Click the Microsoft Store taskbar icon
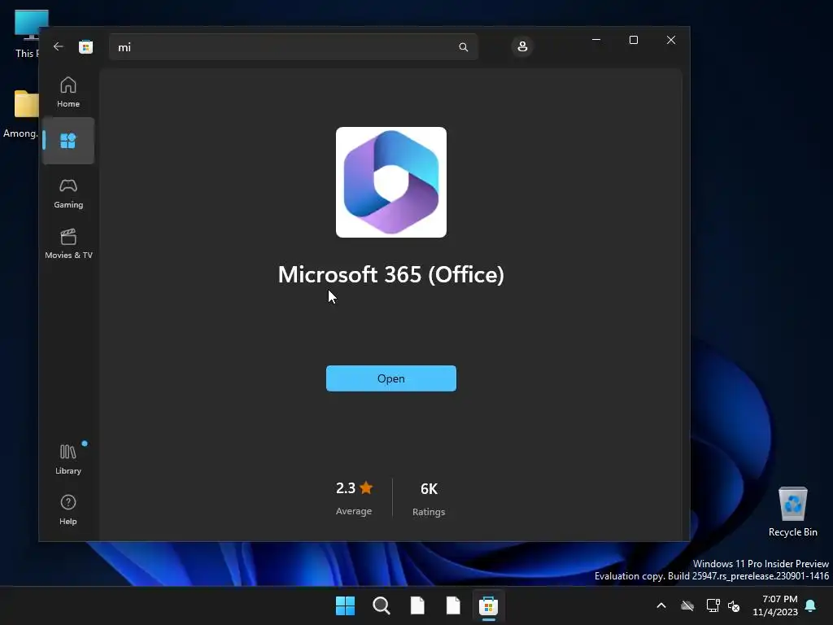Screen dimensions: 833x625 coord(488,605)
